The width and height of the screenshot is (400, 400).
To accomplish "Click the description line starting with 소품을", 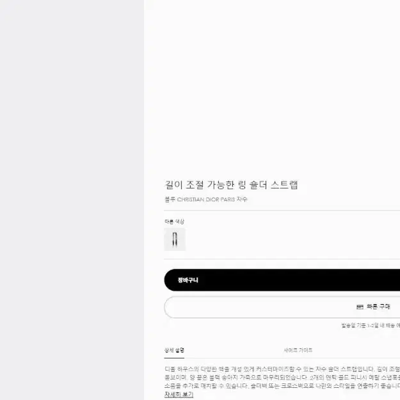I will [282, 386].
